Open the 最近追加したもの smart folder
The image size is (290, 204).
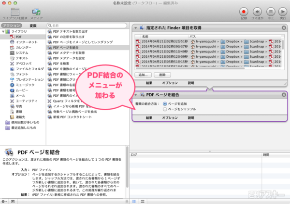21,127
